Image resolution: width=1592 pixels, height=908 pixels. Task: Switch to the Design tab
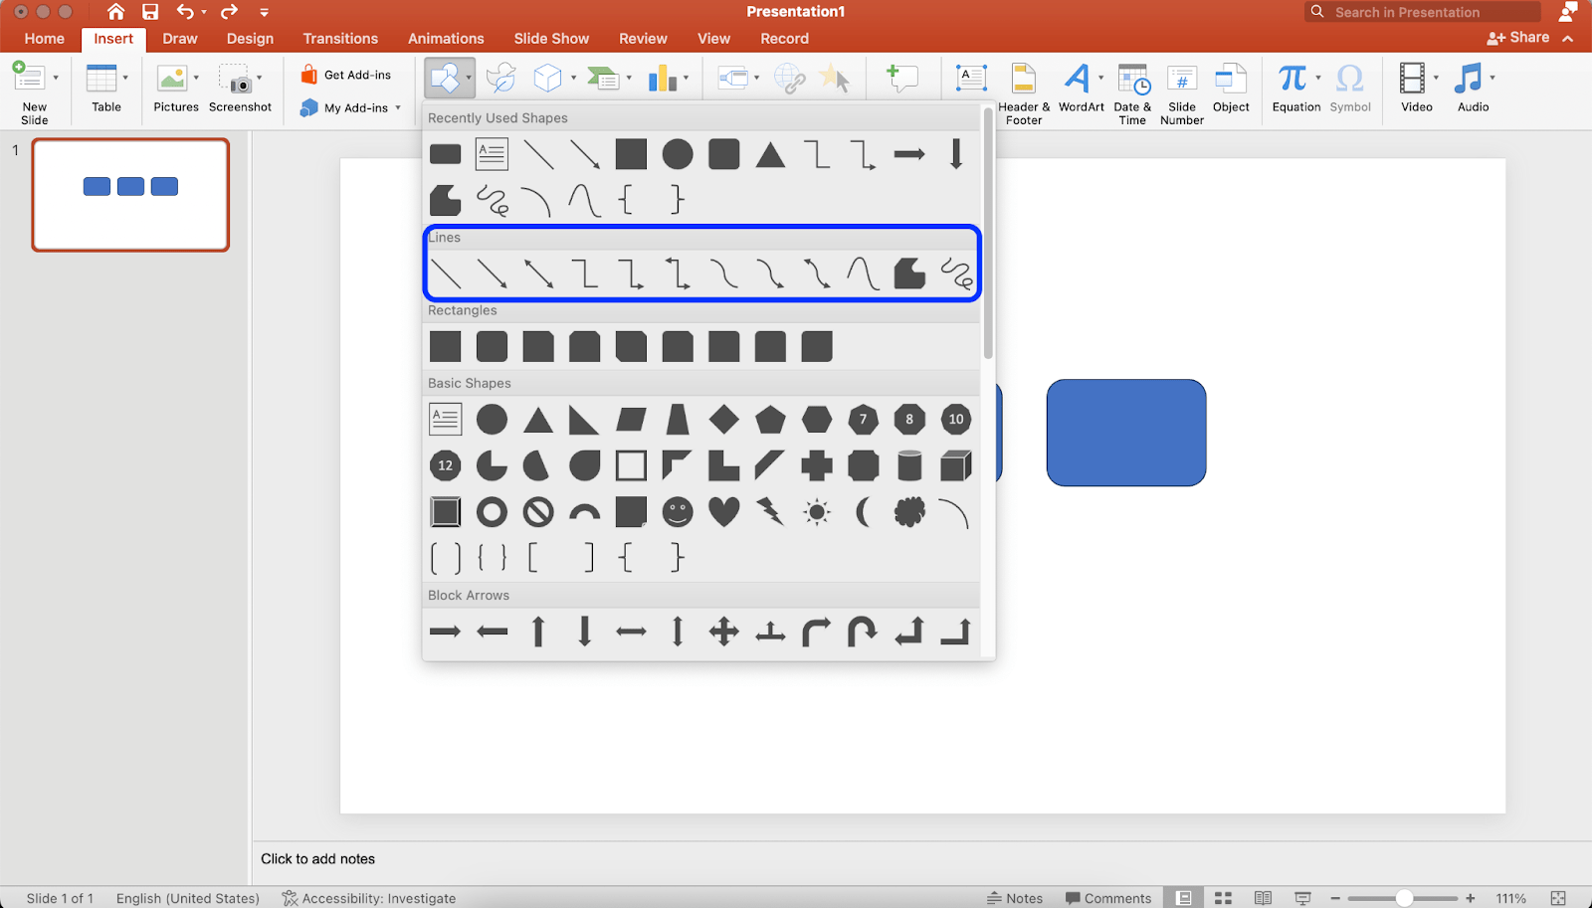click(x=249, y=39)
